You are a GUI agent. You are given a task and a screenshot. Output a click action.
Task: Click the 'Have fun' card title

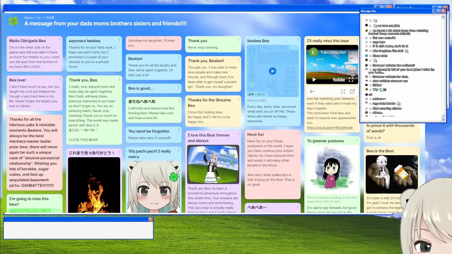pyautogui.click(x=255, y=134)
